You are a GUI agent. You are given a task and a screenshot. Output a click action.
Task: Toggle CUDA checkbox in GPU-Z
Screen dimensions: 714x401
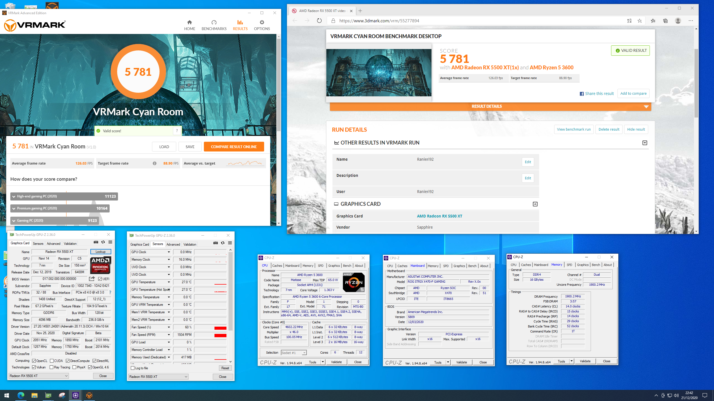52,361
